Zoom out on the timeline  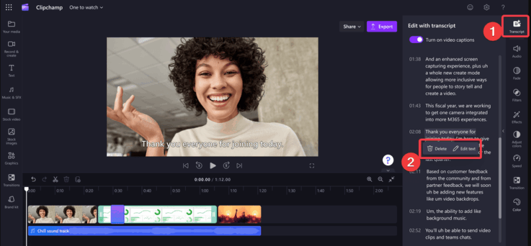coord(380,179)
